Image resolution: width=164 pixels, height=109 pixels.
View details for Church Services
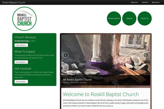click(x=21, y=45)
